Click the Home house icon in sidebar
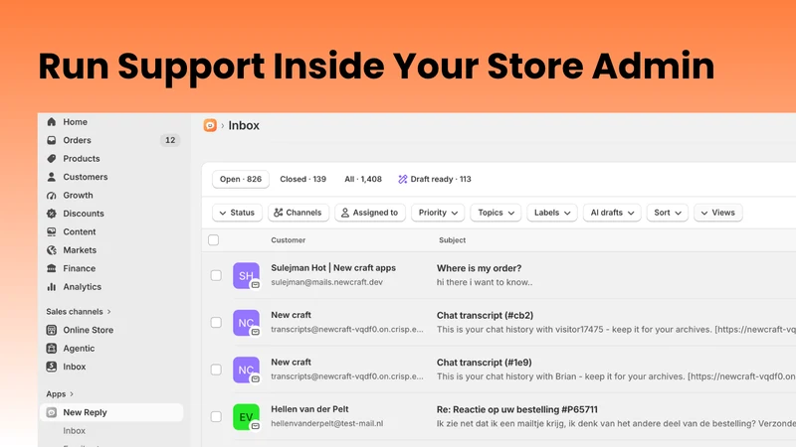796x447 pixels. [52, 121]
